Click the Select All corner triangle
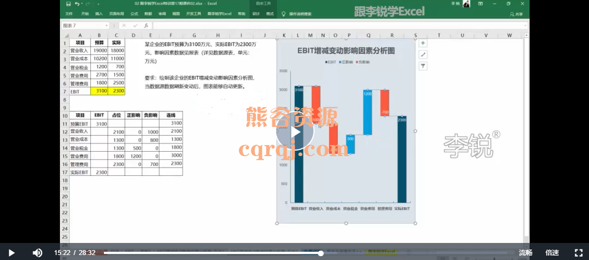The image size is (589, 260). click(65, 35)
